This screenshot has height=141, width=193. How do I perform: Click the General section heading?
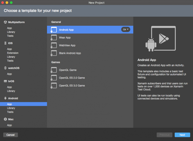[x=56, y=22]
